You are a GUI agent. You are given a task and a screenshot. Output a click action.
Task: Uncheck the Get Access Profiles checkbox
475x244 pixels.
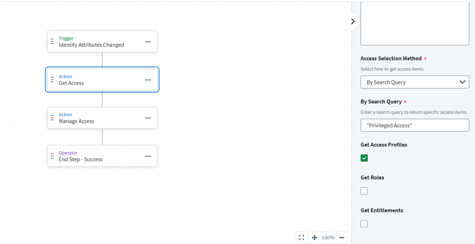pyautogui.click(x=364, y=158)
